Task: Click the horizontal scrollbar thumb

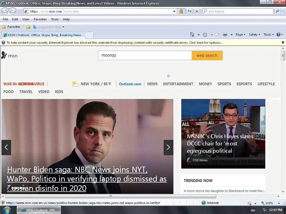Action: click(111, 196)
